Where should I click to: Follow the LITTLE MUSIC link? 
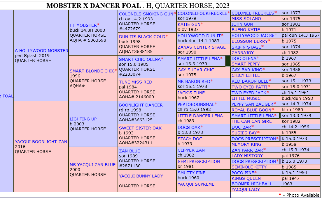click(x=246, y=98)
